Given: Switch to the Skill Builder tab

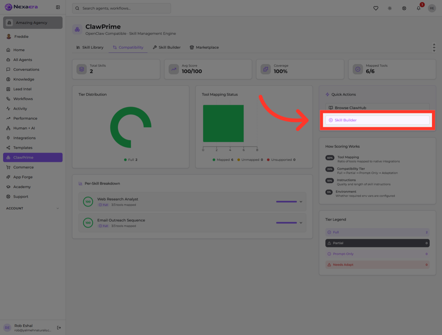Looking at the screenshot, I should 167,47.
